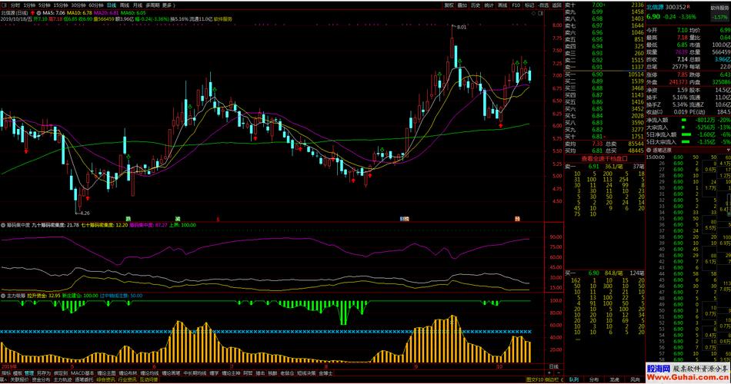Click the 自选 watchlist button
This screenshot has width=731, height=384.
tap(543, 5)
